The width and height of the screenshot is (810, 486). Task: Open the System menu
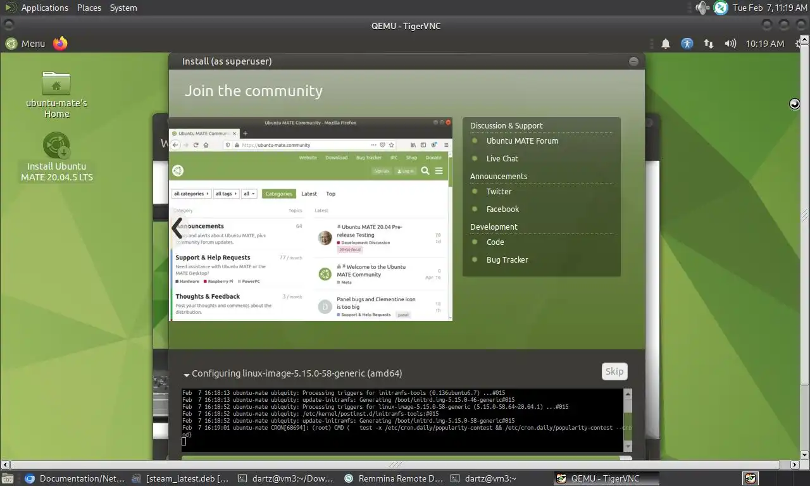click(x=123, y=8)
